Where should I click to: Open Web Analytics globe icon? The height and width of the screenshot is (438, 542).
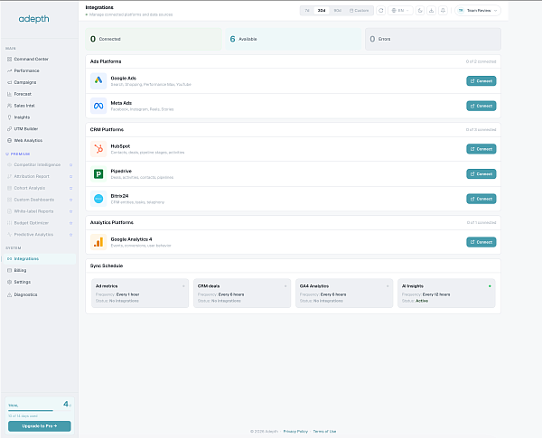tap(9, 141)
